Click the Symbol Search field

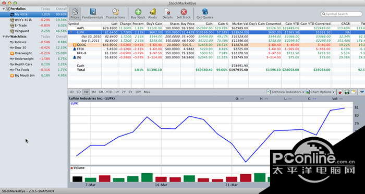click(x=342, y=14)
